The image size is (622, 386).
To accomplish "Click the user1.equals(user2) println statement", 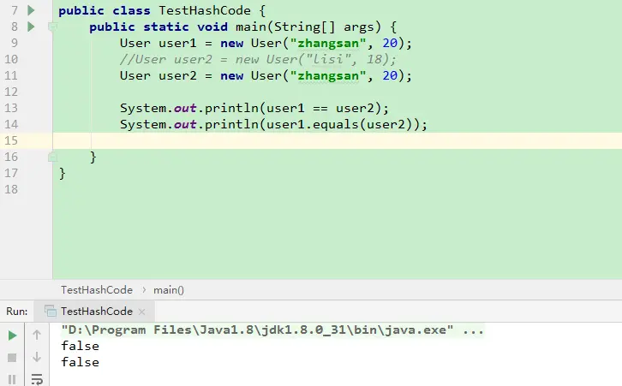I will [273, 124].
